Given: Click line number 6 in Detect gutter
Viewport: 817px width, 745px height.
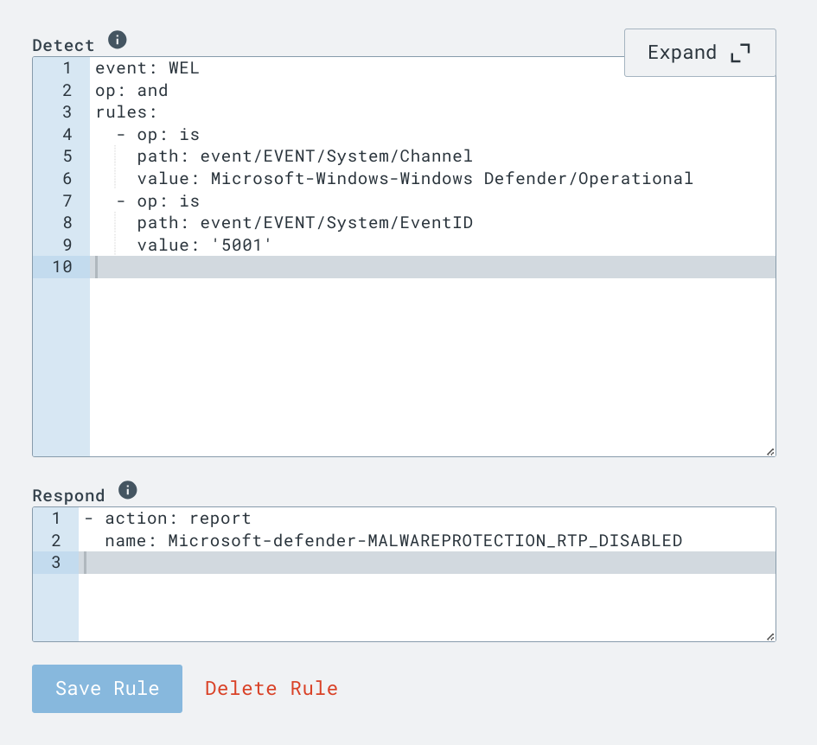Looking at the screenshot, I should point(67,179).
